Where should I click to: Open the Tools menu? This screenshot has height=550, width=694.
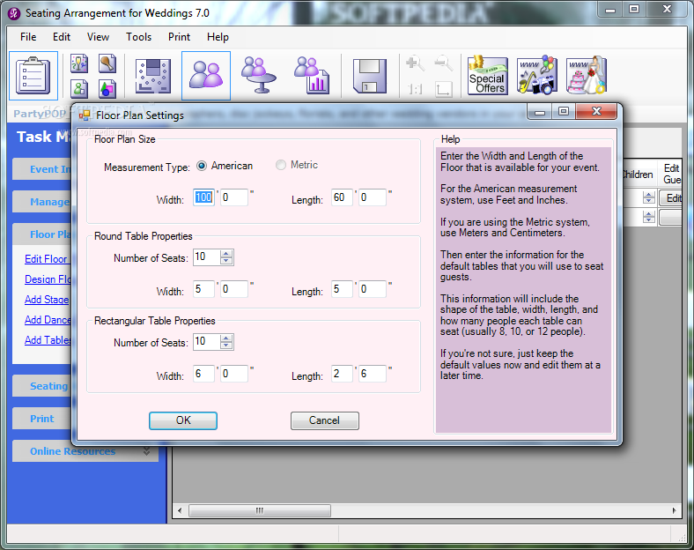(x=138, y=37)
